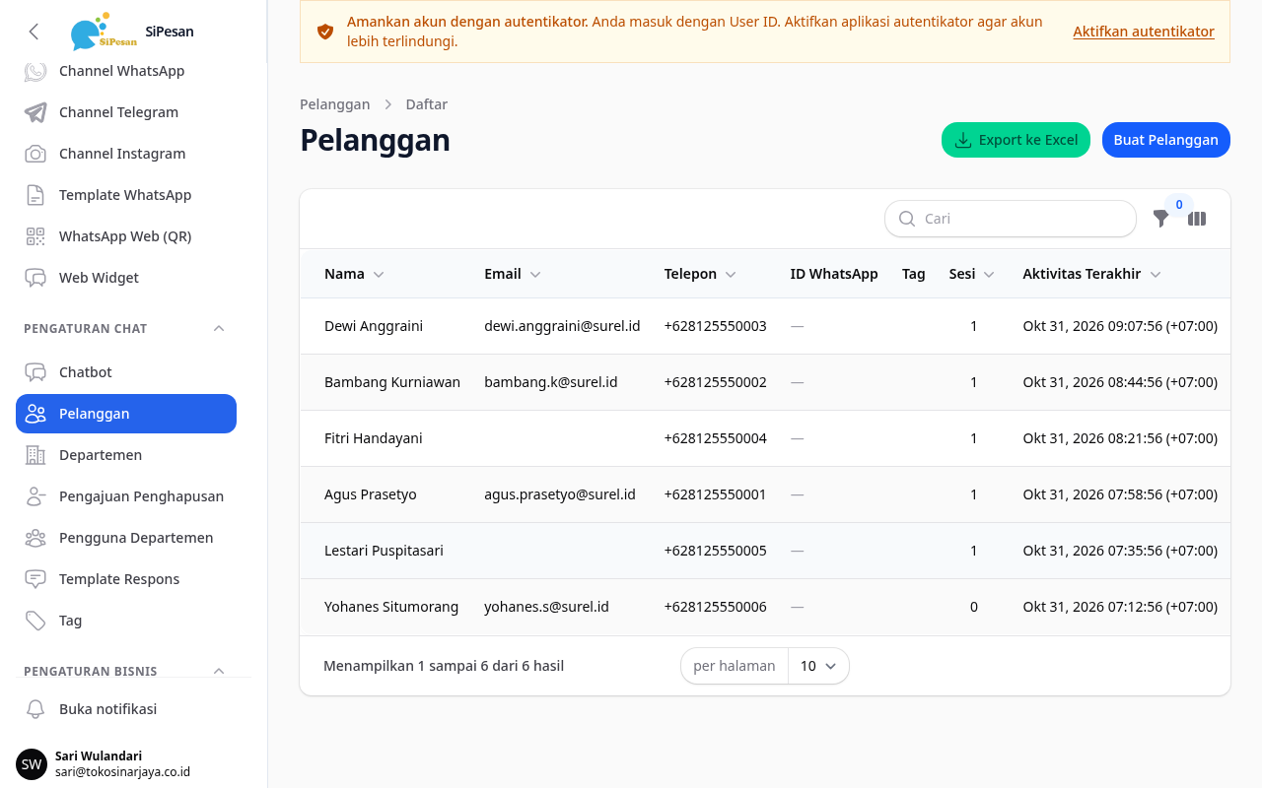
Task: Sort table by Telepon column
Action: [x=700, y=274]
